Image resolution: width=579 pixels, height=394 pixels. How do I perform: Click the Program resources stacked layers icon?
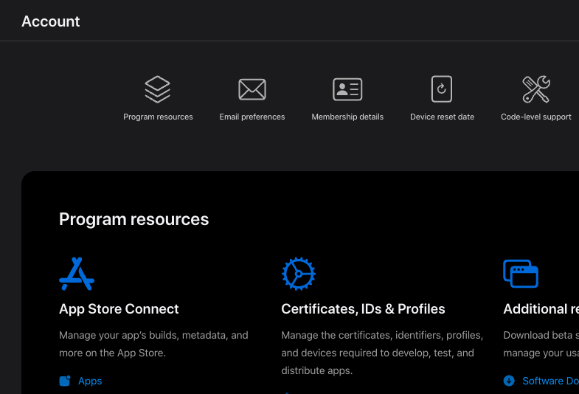coord(158,89)
